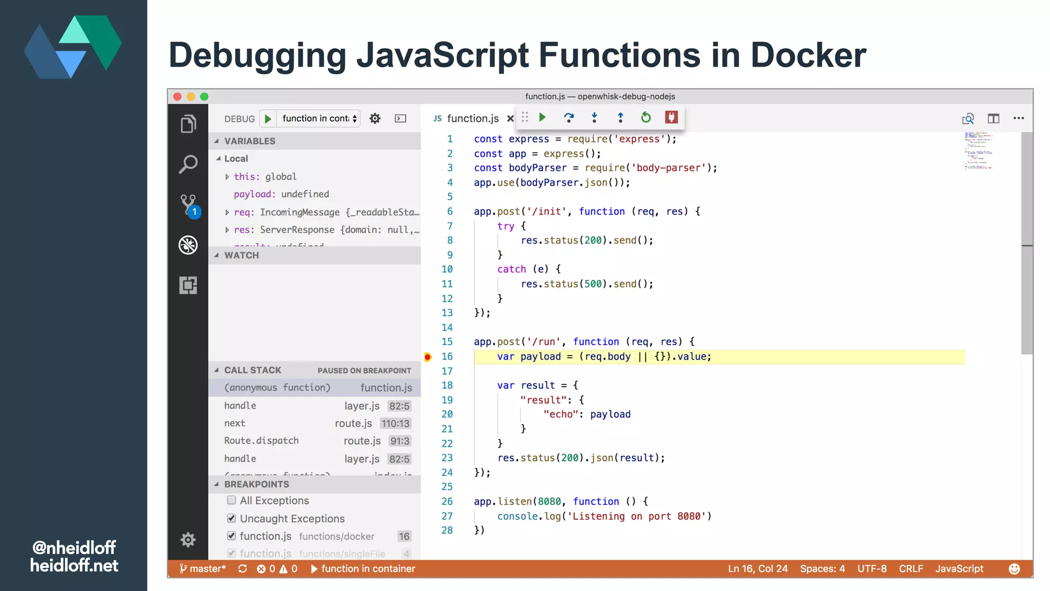Open the Debug Console icon
Screen dimensions: 1050x591
click(400, 119)
